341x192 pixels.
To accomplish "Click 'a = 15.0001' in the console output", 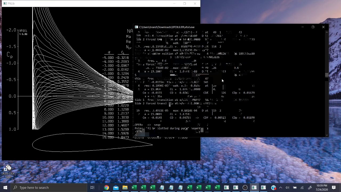I will (x=153, y=114).
